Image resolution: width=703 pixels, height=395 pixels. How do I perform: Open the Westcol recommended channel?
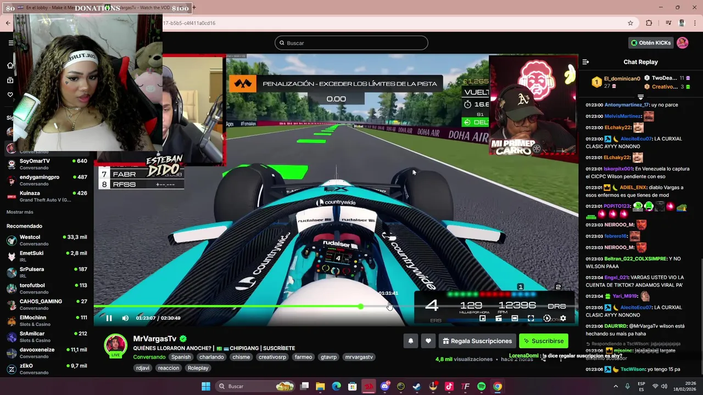(x=47, y=240)
